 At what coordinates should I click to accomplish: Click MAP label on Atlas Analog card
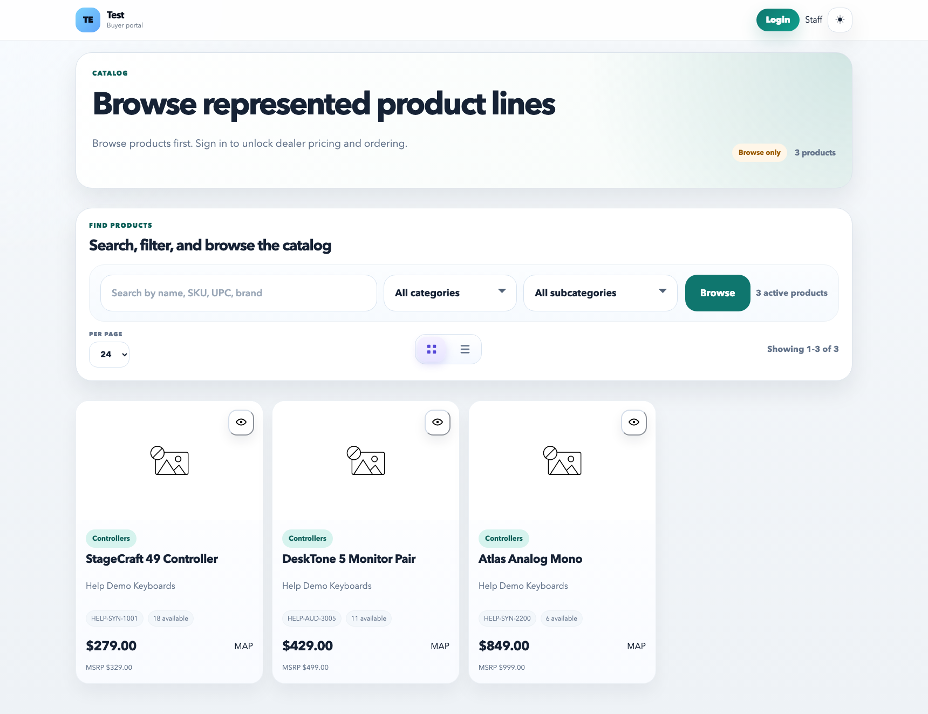tap(636, 646)
